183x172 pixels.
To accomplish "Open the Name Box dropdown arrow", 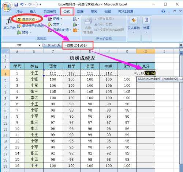I will (40, 46).
